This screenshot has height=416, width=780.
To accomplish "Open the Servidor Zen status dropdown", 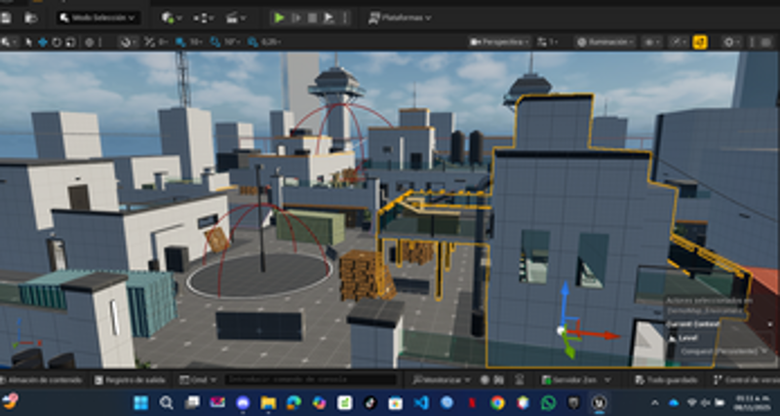I will (577, 380).
